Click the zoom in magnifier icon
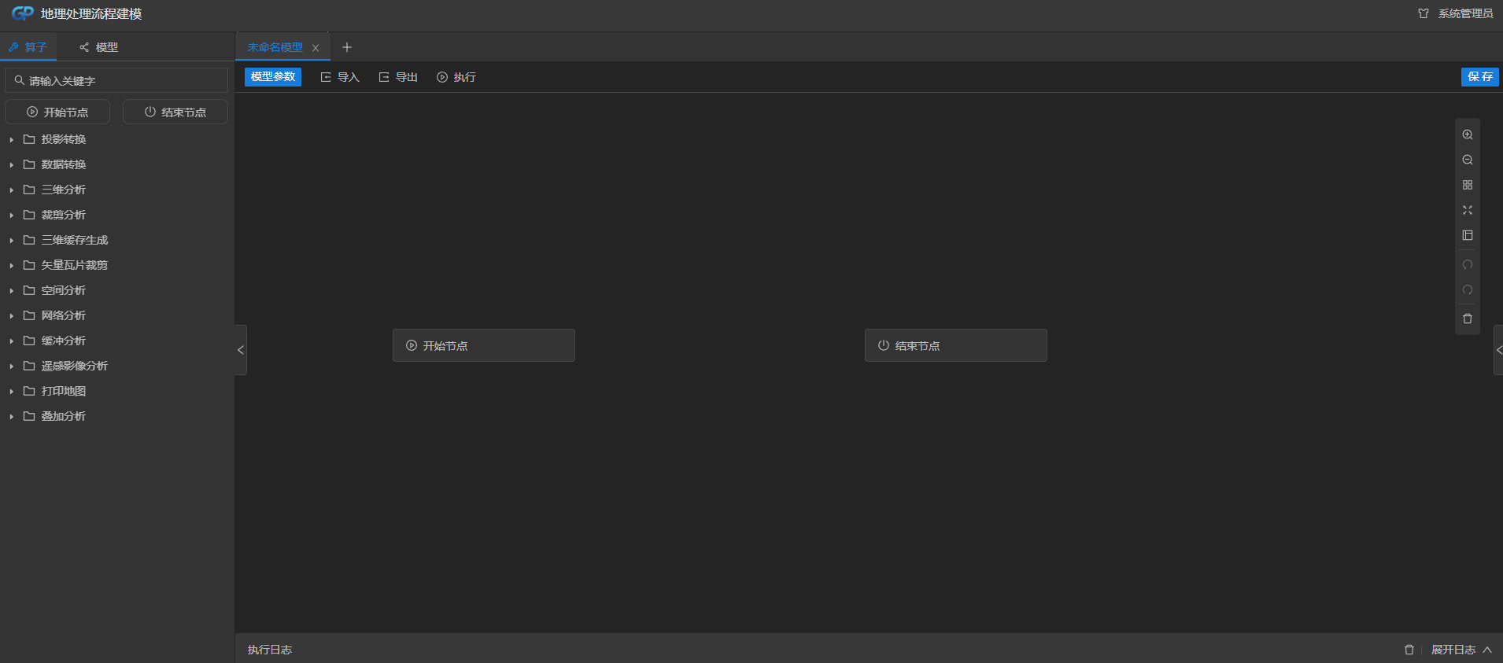 [1468, 134]
